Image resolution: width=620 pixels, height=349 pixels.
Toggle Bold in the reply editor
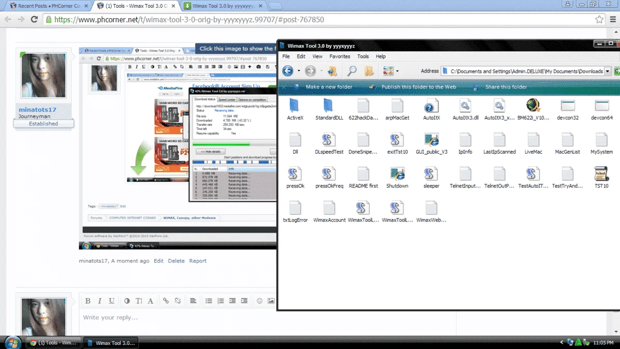(88, 301)
